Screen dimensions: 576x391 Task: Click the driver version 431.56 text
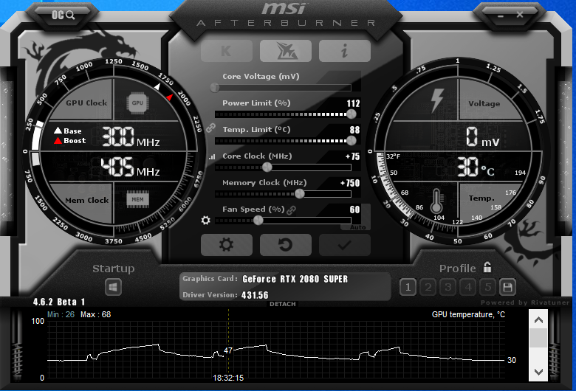pos(255,295)
